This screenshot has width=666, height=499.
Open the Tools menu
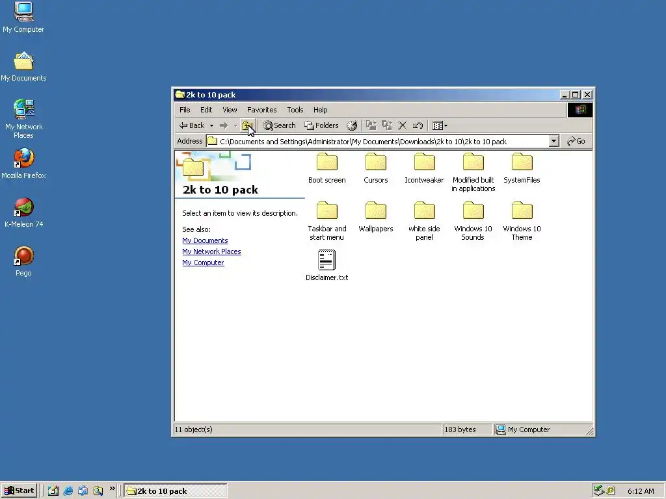[x=295, y=110]
